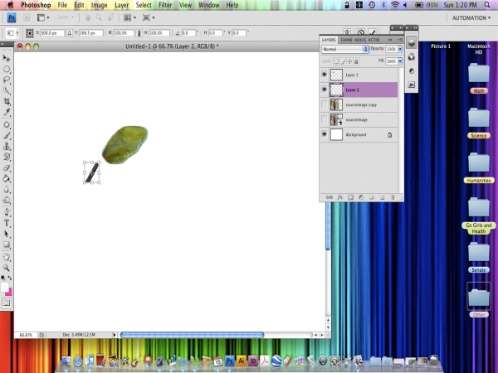
Task: Hide Layer 1 visibility eye
Action: click(324, 75)
